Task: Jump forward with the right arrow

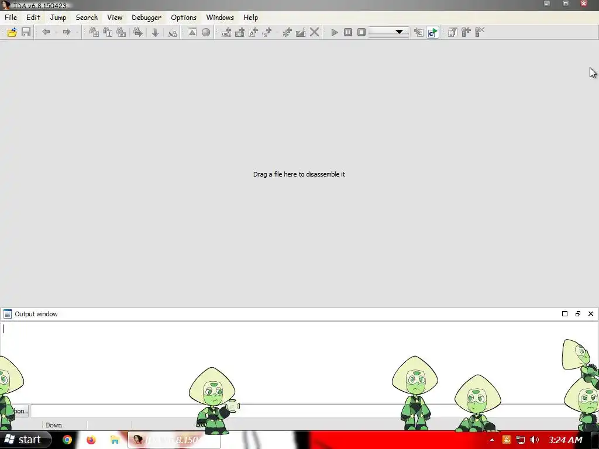Action: (67, 33)
